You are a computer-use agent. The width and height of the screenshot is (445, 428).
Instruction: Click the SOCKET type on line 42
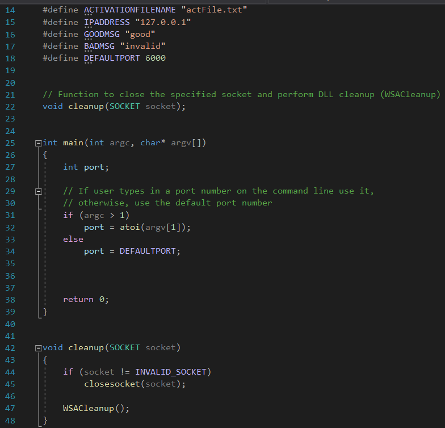pyautogui.click(x=125, y=348)
